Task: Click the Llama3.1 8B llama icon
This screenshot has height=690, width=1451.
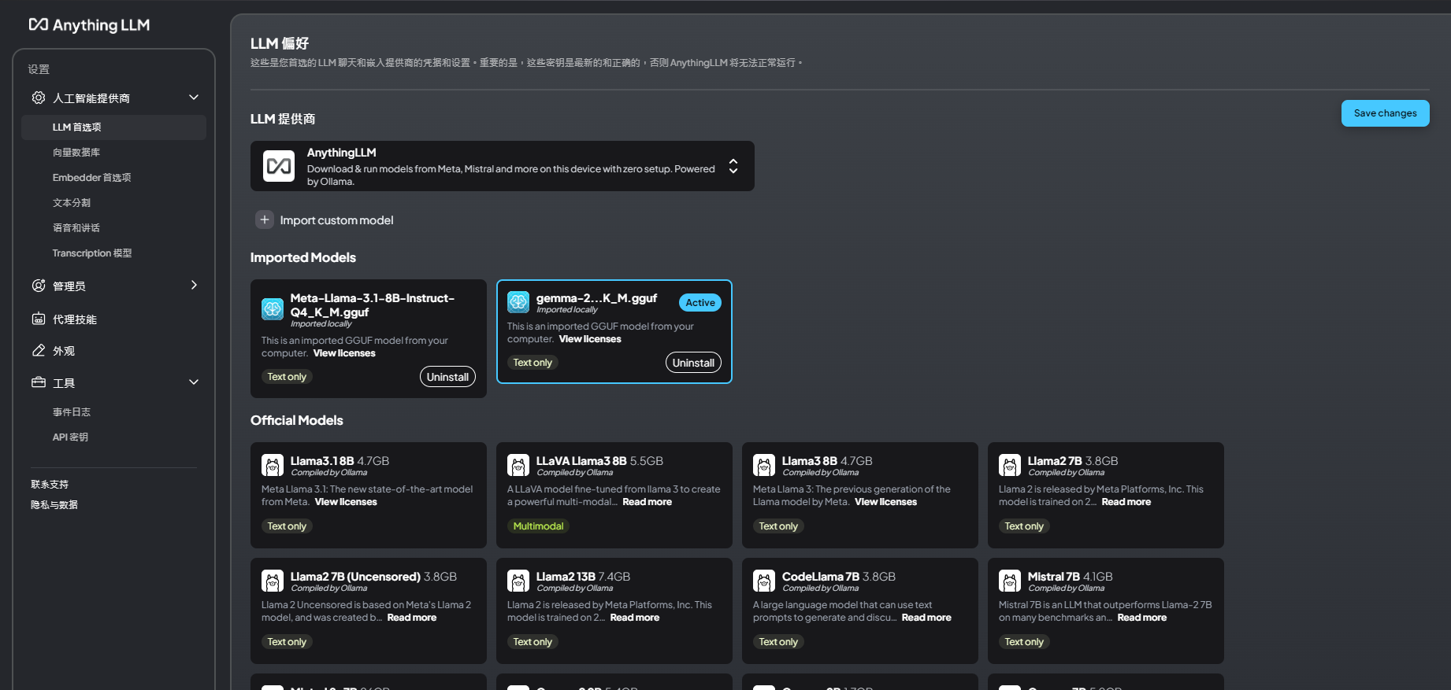Action: pyautogui.click(x=273, y=465)
